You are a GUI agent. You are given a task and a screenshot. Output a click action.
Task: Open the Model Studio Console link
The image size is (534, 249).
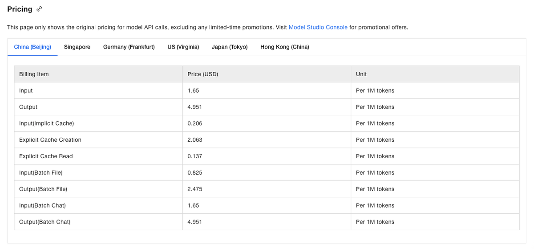click(x=318, y=27)
